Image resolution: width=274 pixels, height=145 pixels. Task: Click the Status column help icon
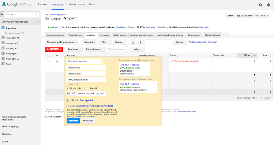[178, 55]
